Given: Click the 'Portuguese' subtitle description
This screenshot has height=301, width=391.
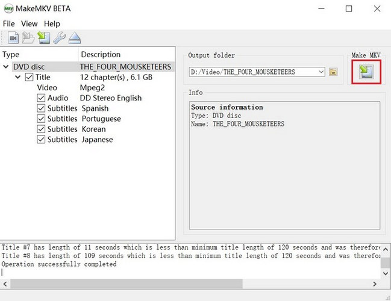Looking at the screenshot, I should (101, 119).
